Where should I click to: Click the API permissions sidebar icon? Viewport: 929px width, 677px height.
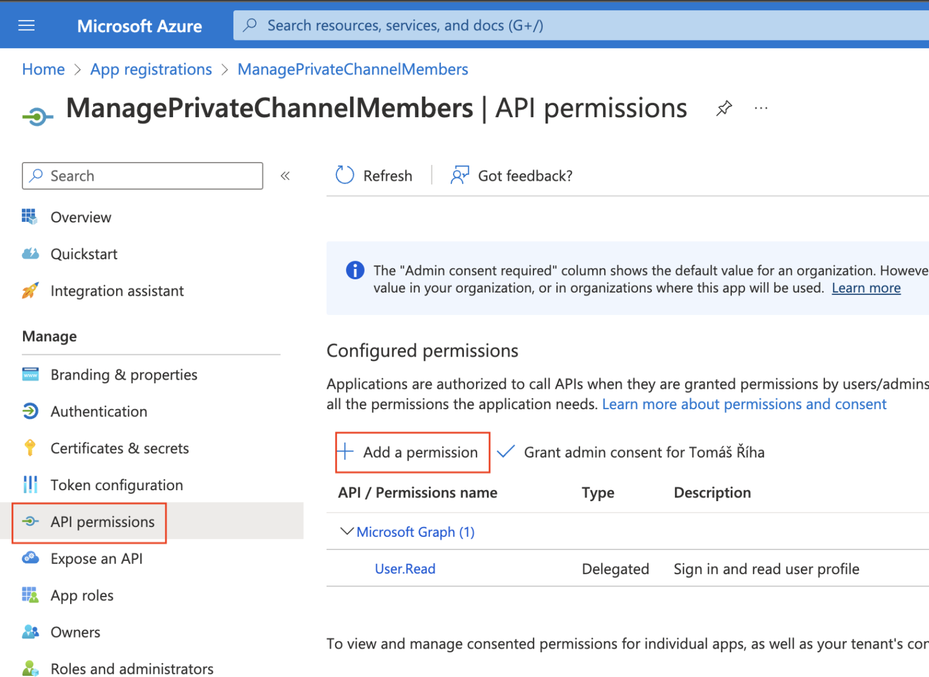(30, 521)
